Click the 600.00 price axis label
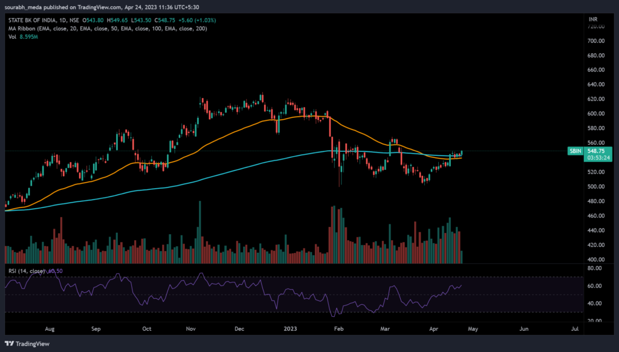 [x=596, y=113]
